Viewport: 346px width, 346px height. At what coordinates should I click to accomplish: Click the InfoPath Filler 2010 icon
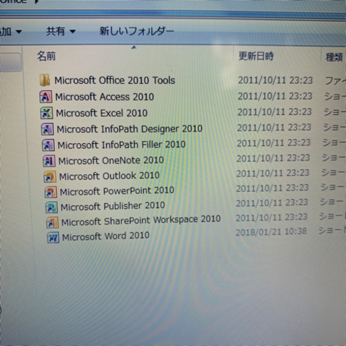pyautogui.click(x=48, y=145)
